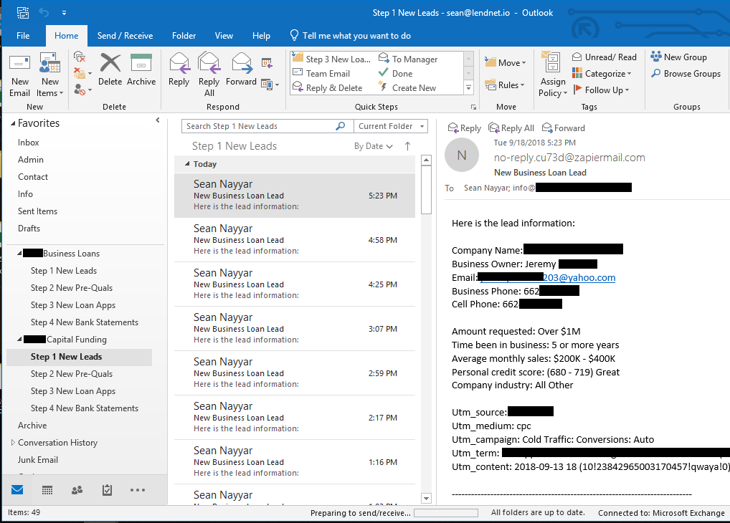Switch to People view icon
The height and width of the screenshot is (523, 730).
click(x=77, y=489)
